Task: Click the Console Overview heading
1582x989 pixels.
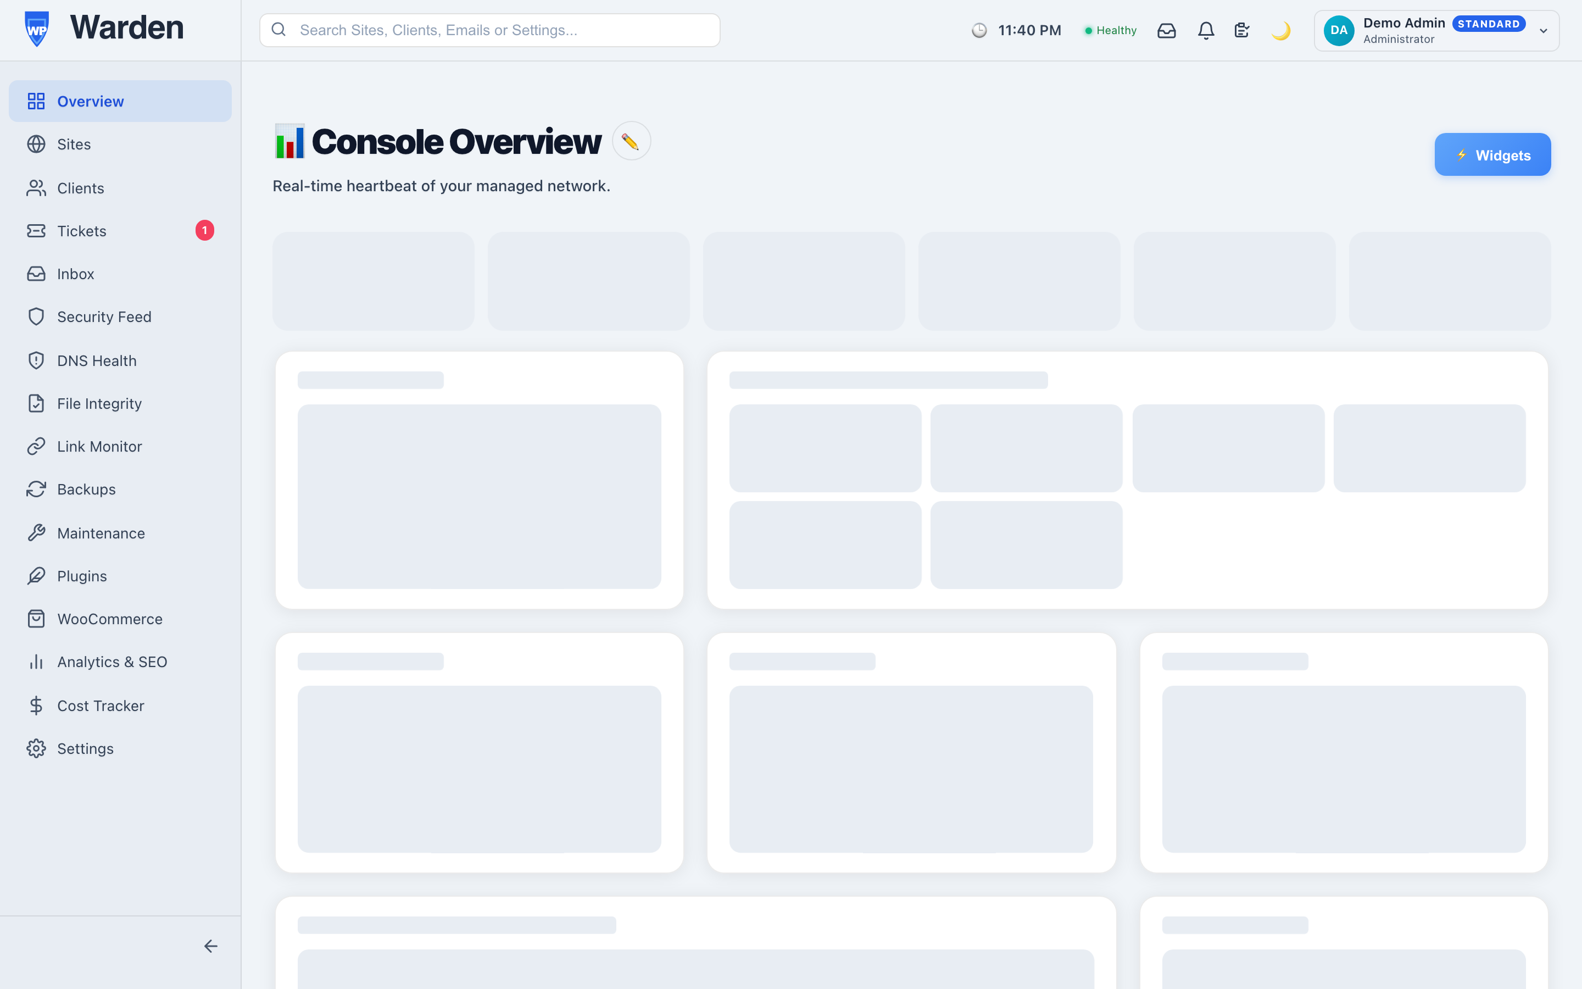Action: tap(456, 141)
